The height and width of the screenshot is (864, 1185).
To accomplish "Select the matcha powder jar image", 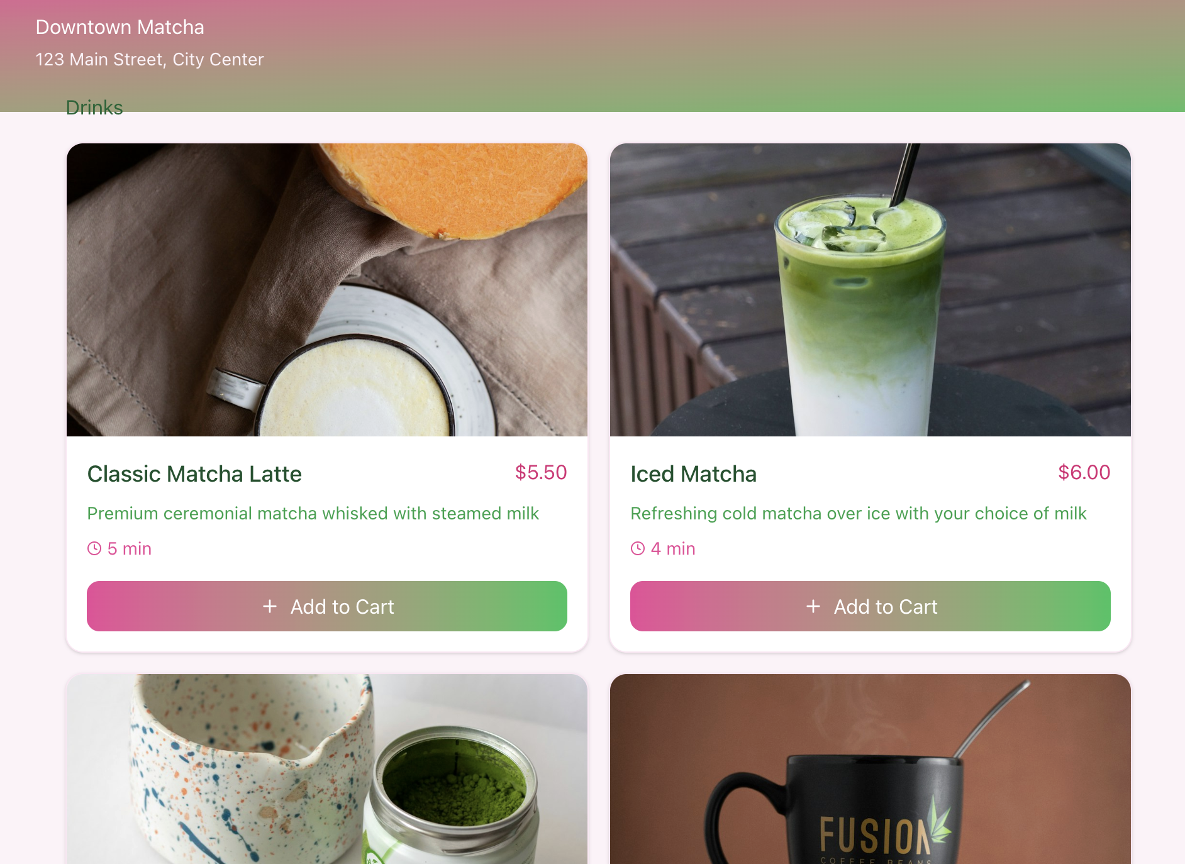I will tap(327, 769).
